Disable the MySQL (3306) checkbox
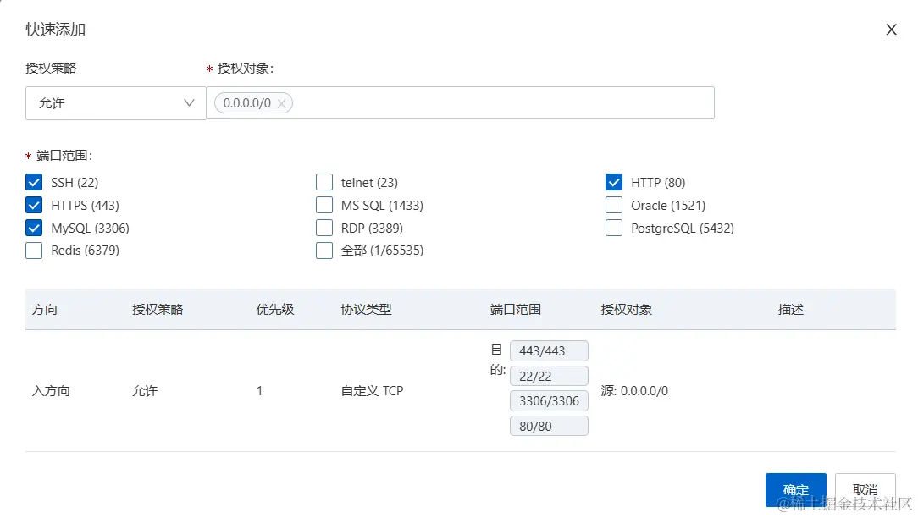918x518 pixels. 34,228
